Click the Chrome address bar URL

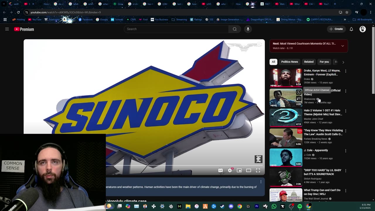[x=66, y=12]
